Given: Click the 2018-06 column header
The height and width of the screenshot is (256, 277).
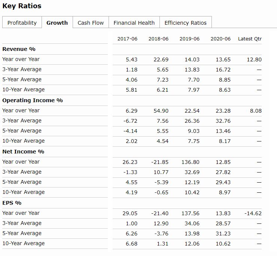Looking at the screenshot, I should pyautogui.click(x=158, y=39).
